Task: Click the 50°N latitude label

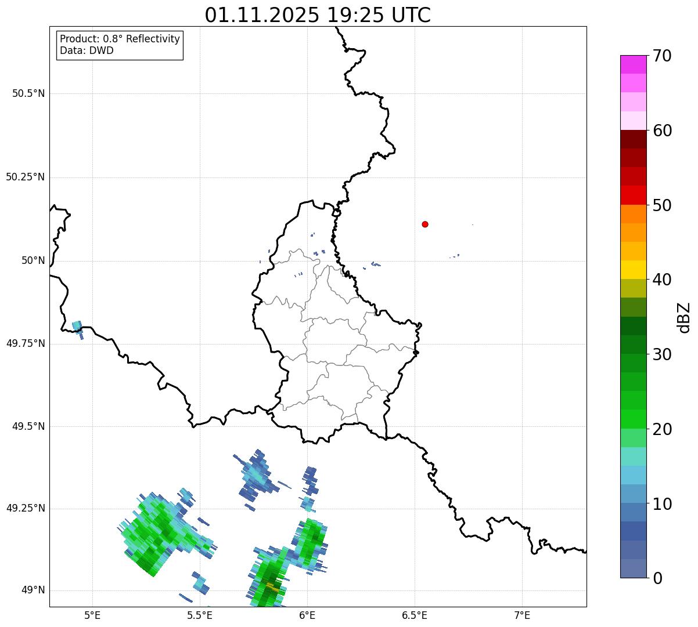Action: (x=33, y=260)
